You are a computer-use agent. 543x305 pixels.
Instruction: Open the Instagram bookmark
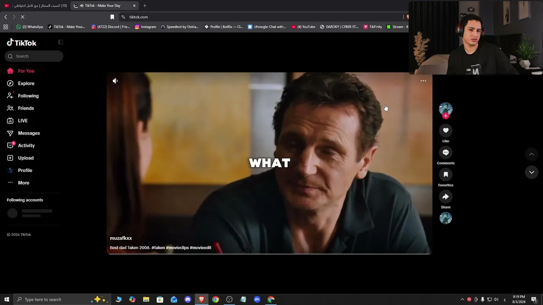[146, 27]
